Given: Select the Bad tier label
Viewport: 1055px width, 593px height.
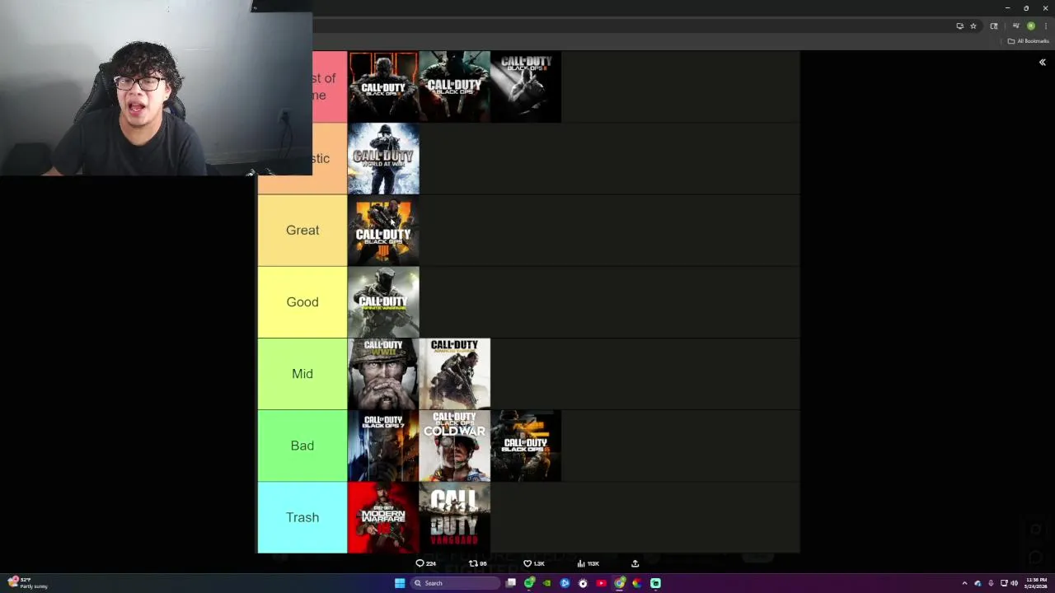Looking at the screenshot, I should [302, 446].
